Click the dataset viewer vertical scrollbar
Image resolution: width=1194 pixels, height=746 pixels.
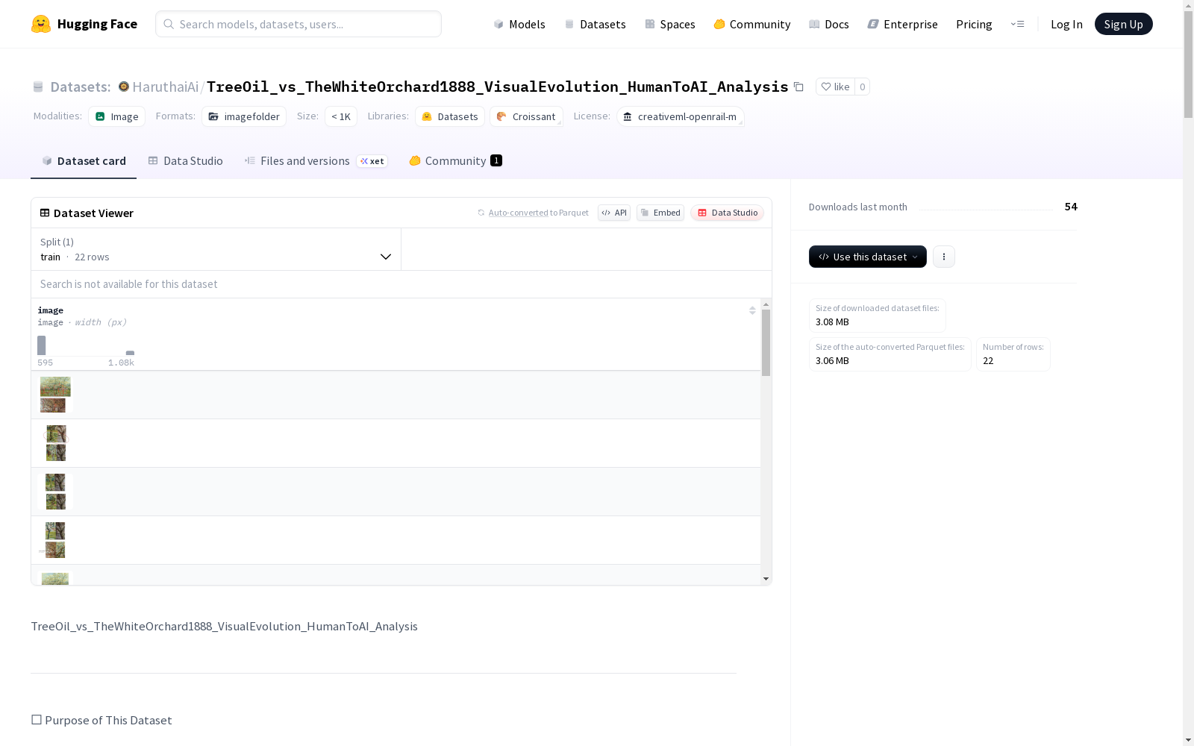click(x=766, y=343)
